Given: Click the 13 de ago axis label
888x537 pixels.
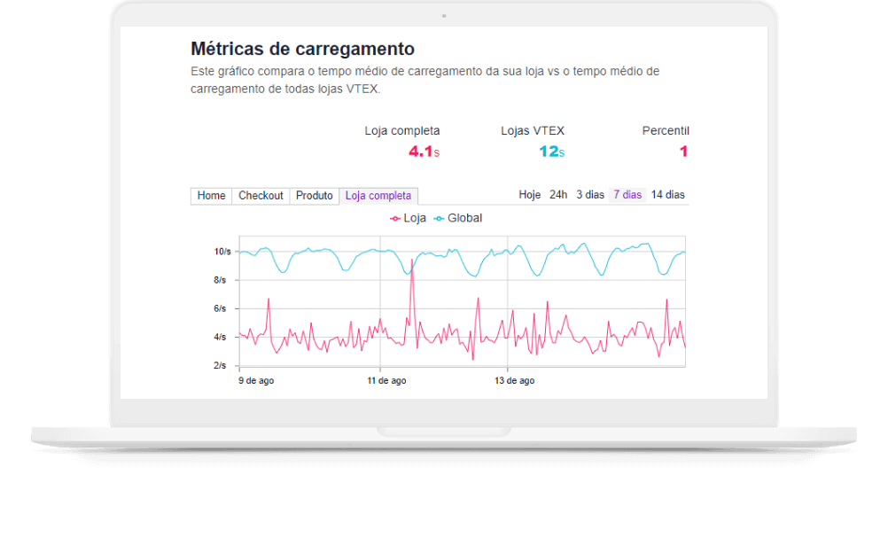Looking at the screenshot, I should pos(514,381).
